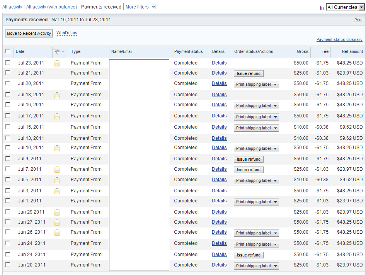366x275 pixels.
Task: Open Print shipping label menu for Jun 20
Action: [256, 266]
